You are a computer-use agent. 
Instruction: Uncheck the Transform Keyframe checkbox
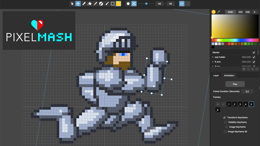(x=224, y=117)
